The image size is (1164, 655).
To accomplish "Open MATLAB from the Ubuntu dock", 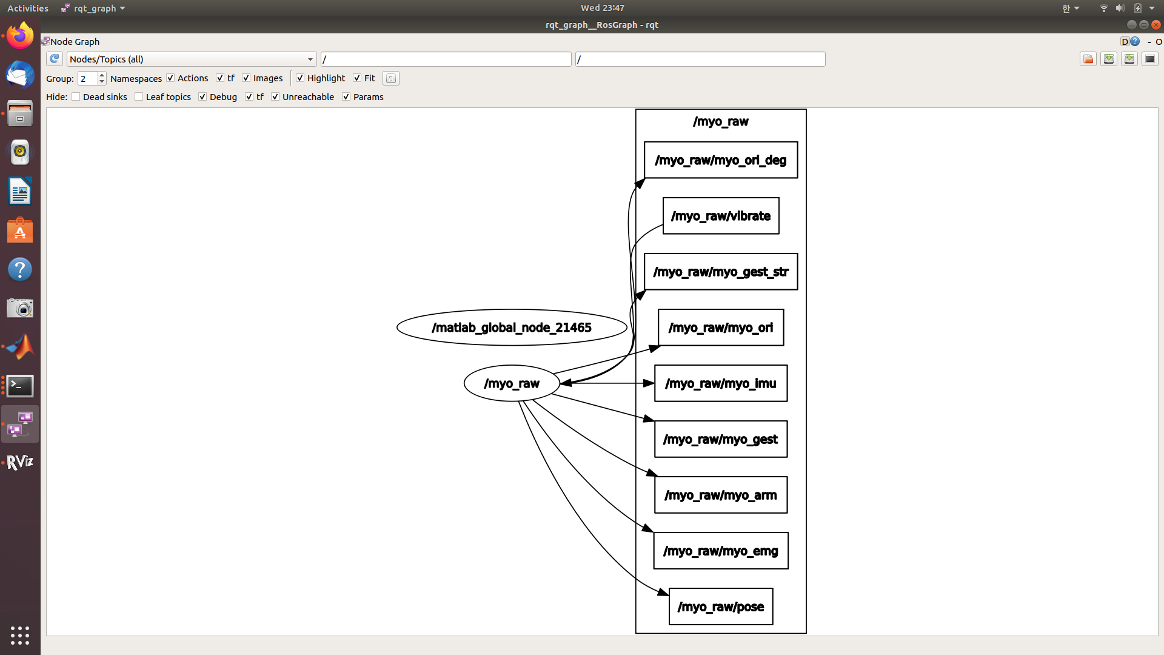I will pos(20,347).
